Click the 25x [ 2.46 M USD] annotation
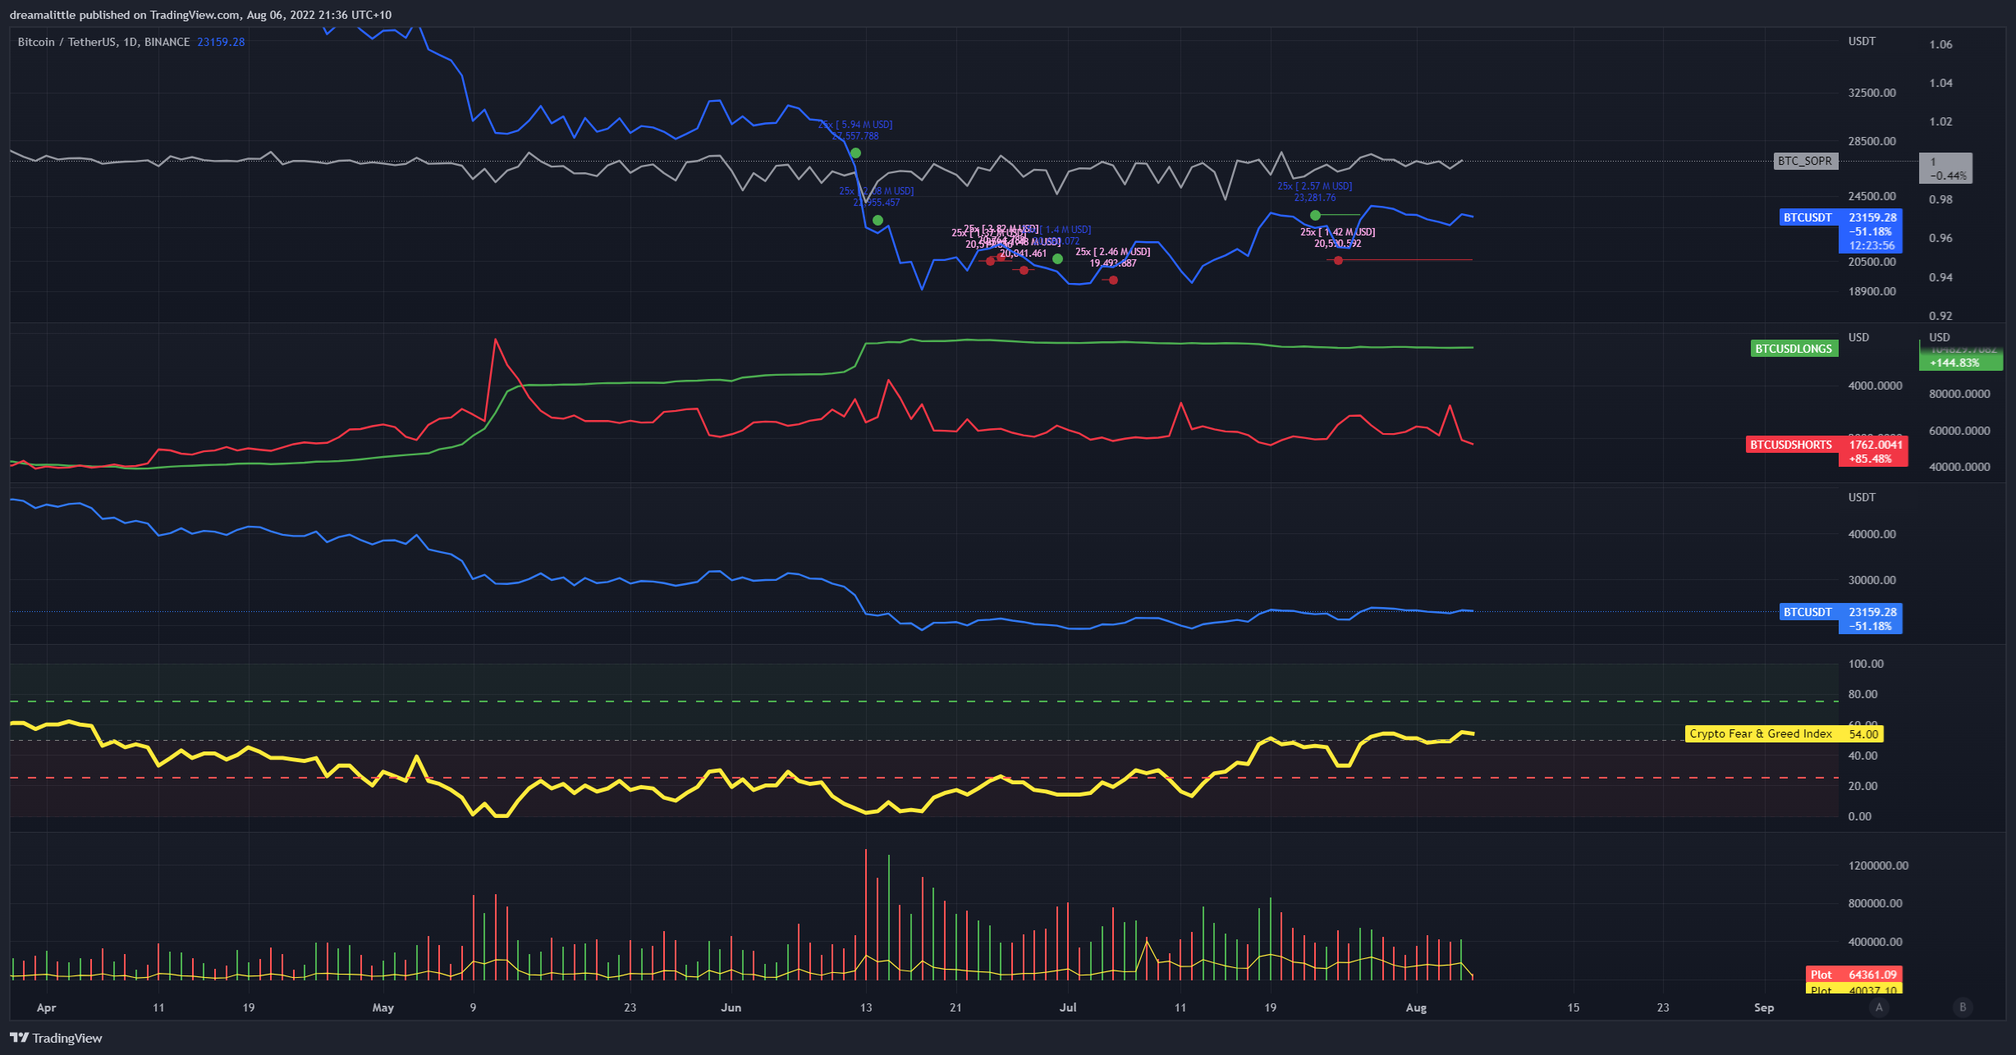2016x1055 pixels. click(x=1113, y=252)
